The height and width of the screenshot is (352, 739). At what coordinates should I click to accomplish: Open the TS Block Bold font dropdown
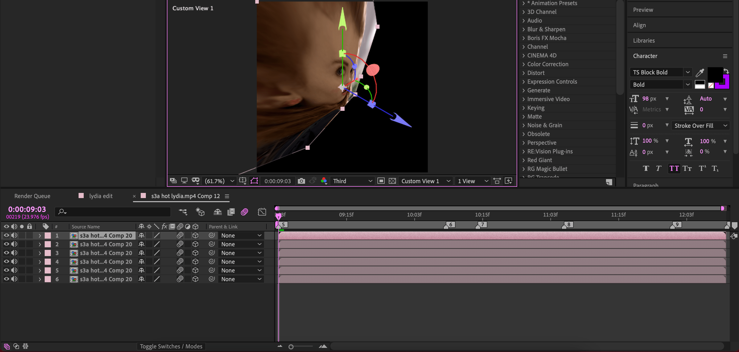688,72
